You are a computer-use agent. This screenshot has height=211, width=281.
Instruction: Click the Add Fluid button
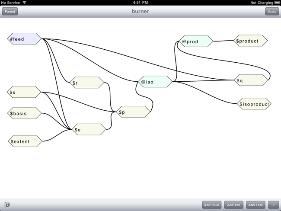[x=212, y=205]
